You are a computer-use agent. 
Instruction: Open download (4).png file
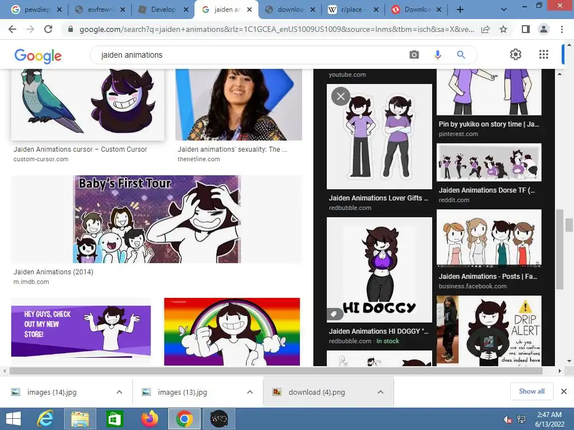tap(316, 392)
